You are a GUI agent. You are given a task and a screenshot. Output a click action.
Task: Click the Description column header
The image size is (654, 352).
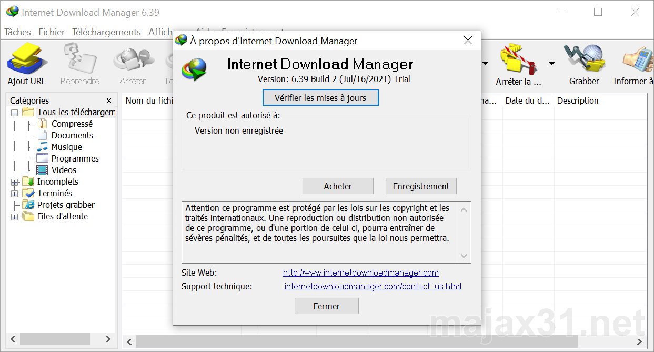tap(601, 100)
